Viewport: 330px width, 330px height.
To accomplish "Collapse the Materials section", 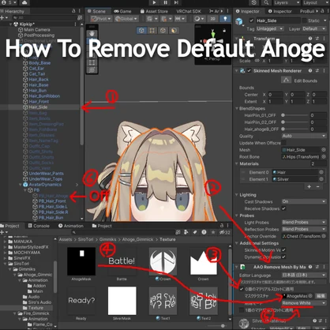I will coord(236,163).
